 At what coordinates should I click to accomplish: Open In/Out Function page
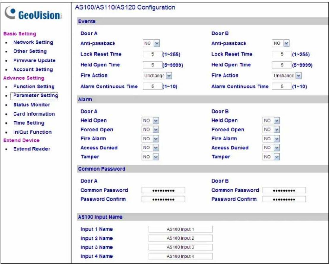point(32,132)
